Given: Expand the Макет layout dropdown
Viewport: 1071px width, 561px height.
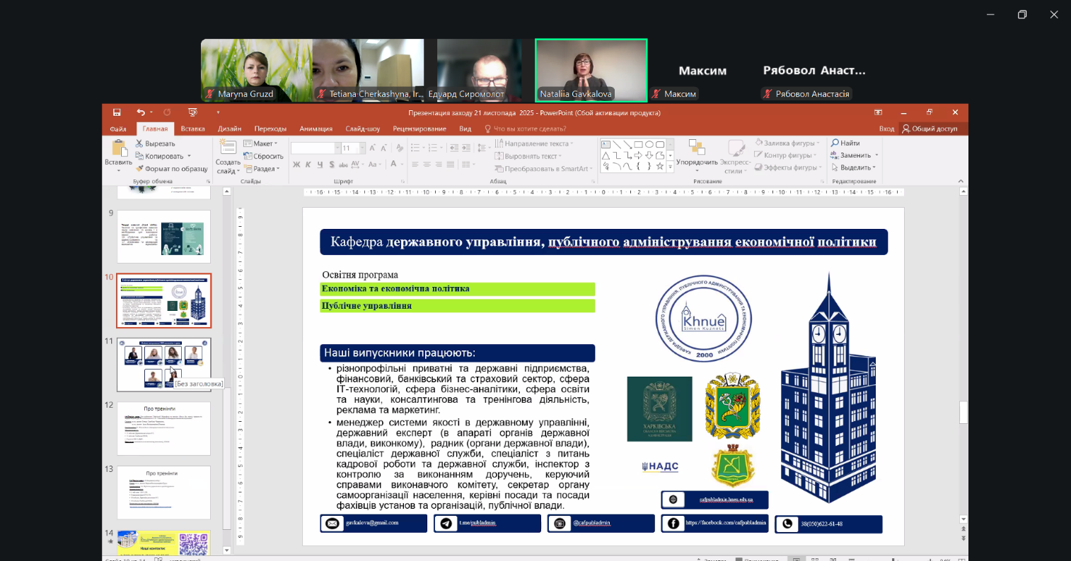Looking at the screenshot, I should [260, 143].
